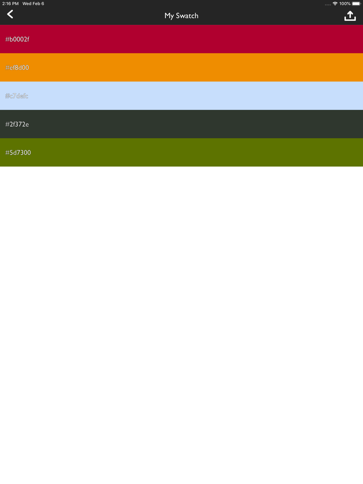
Task: Click the My Swatch title
Action: coord(181,16)
